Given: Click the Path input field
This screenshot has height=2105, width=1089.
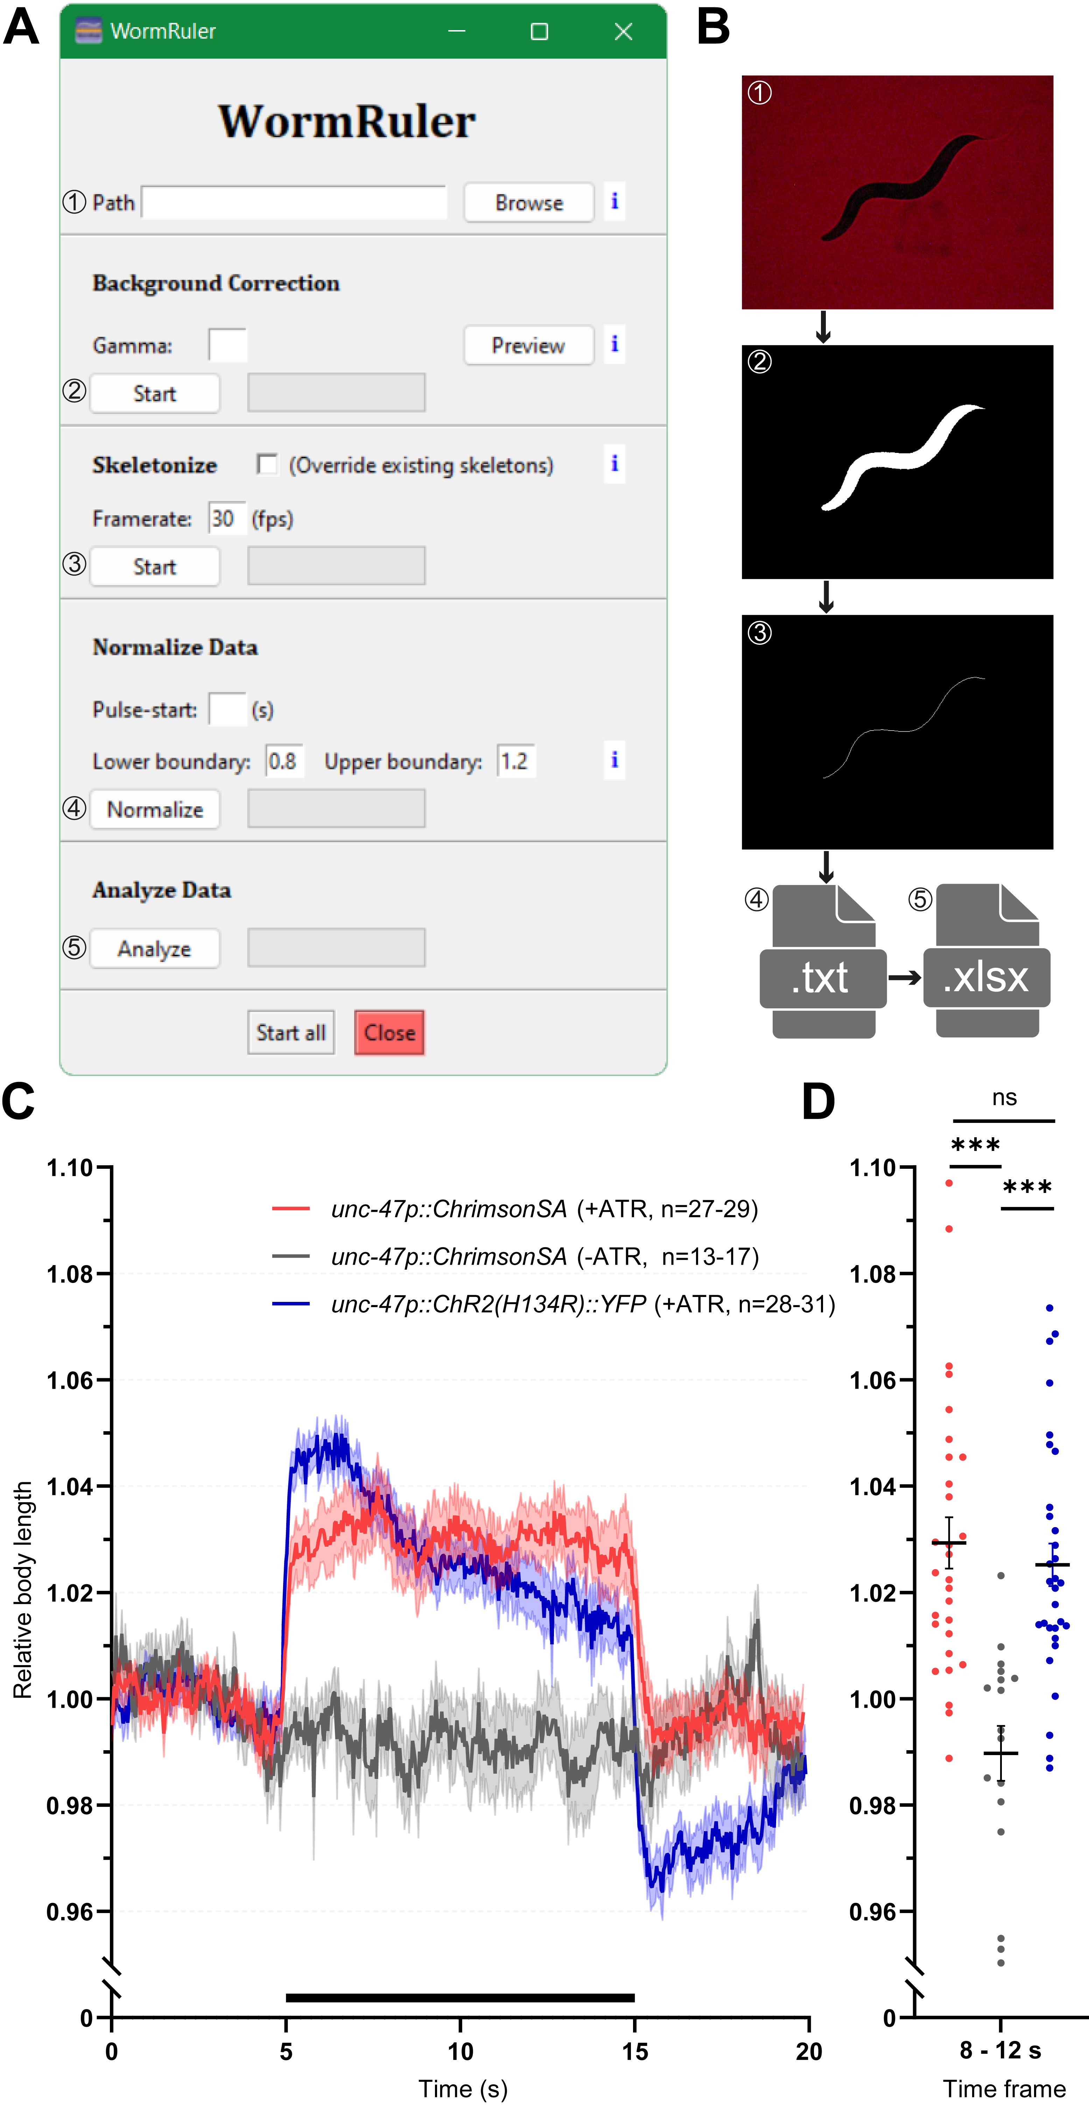Looking at the screenshot, I should click(294, 203).
